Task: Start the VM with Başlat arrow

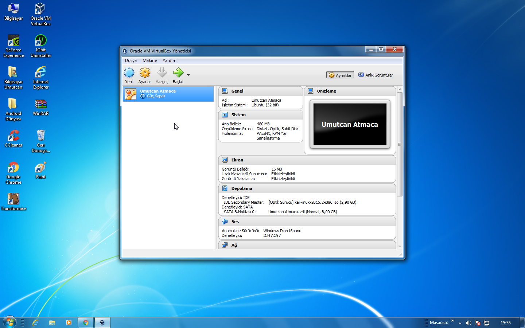Action: tap(178, 73)
